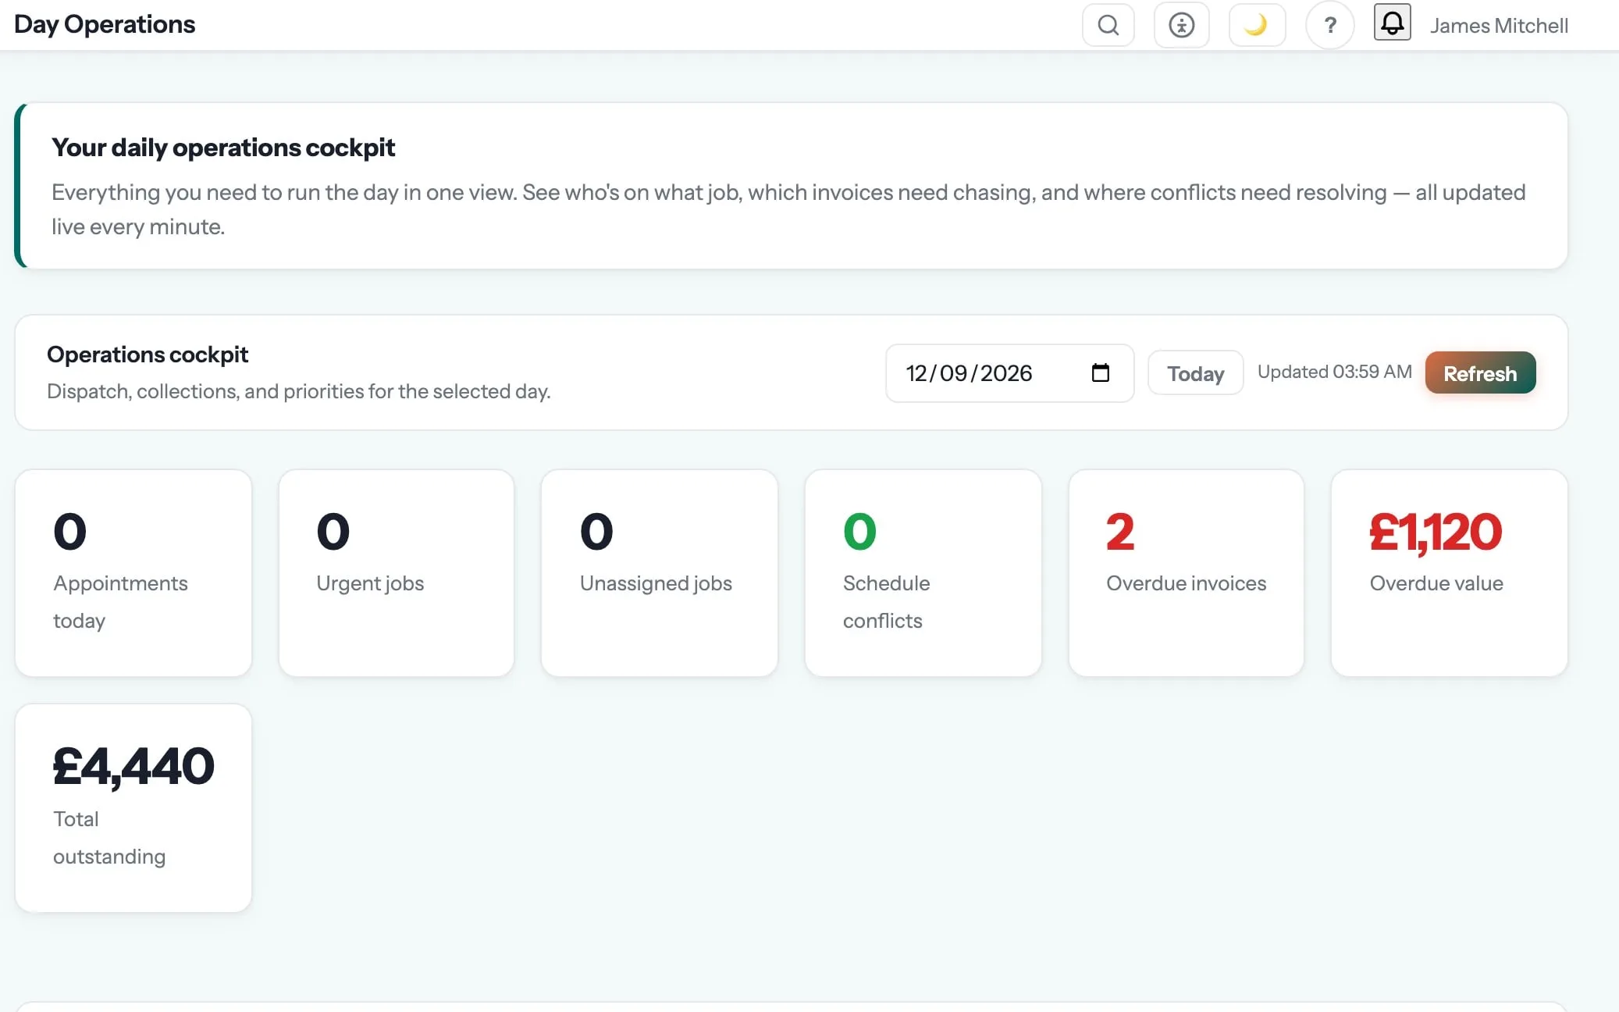Open the James Mitchell user menu
The width and height of the screenshot is (1619, 1012).
(x=1499, y=25)
